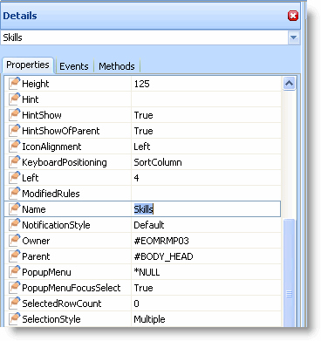Select SelectionStyle value Multiple
Viewport: 321px width, 341px height.
coord(149,319)
